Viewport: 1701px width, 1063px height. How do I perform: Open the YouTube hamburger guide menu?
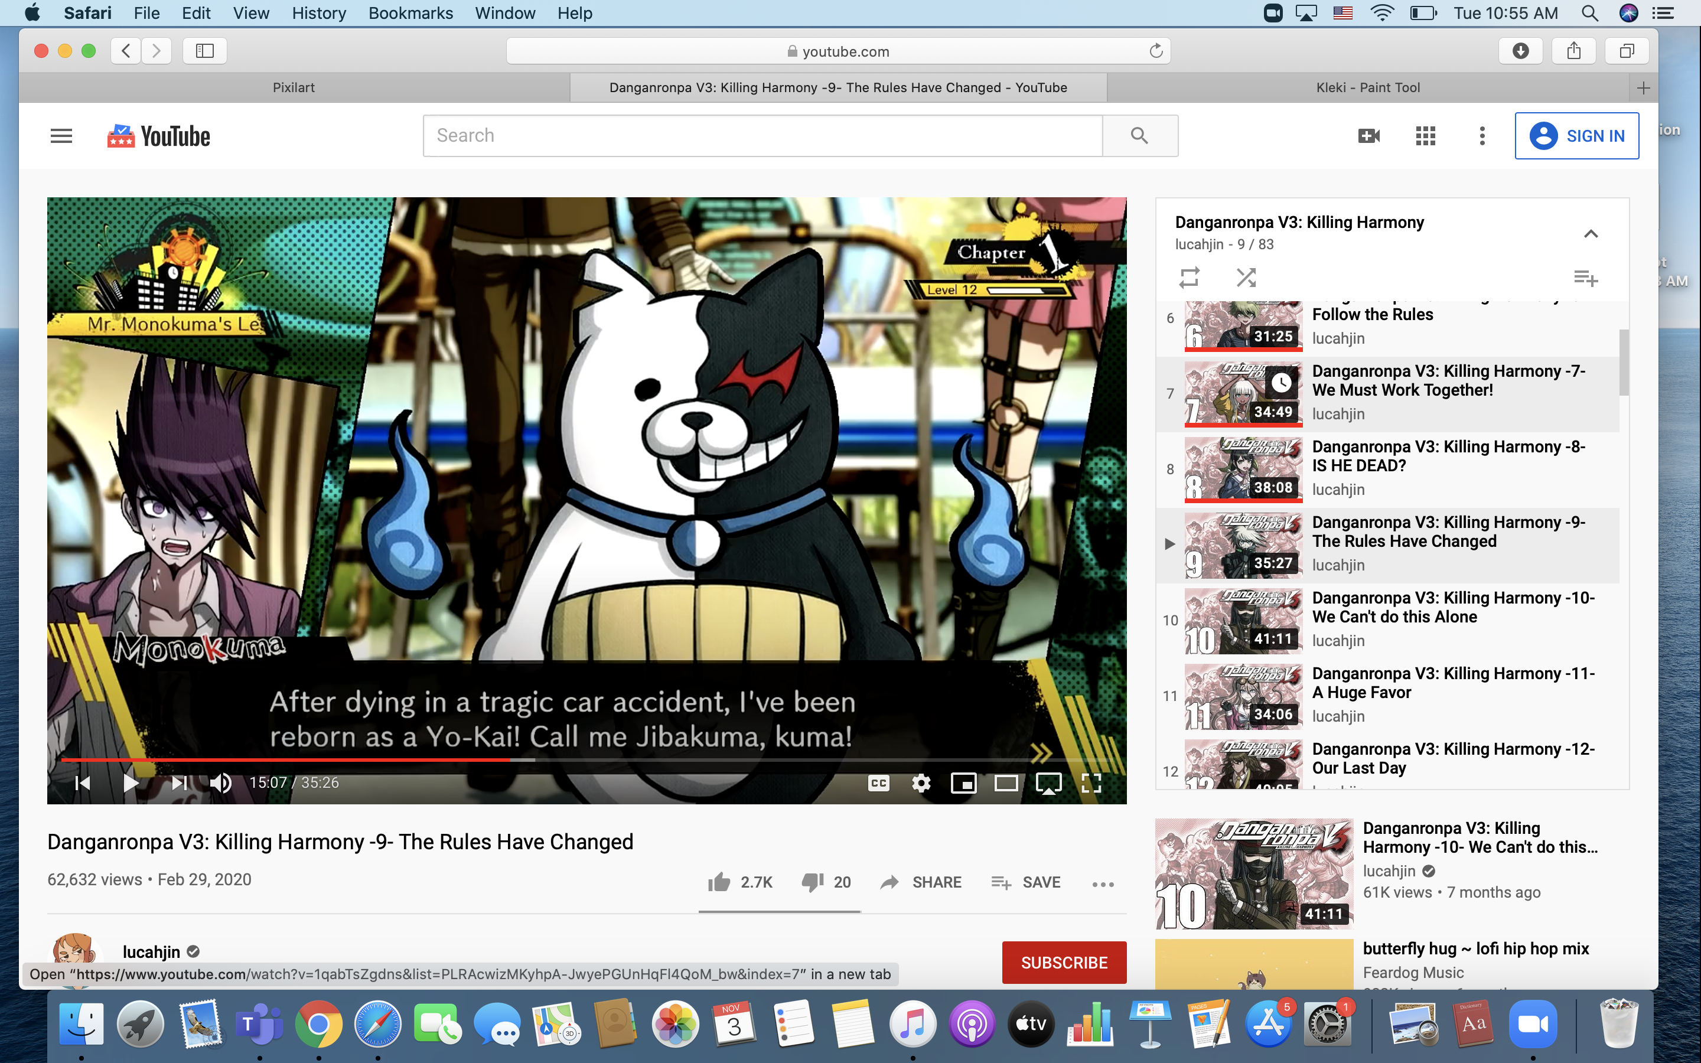[x=61, y=136]
